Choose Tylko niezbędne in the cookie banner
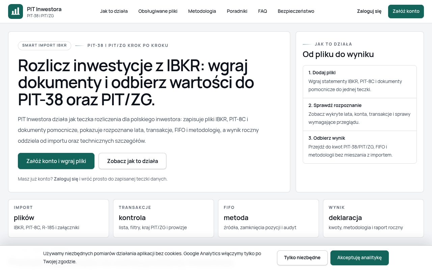The image size is (432, 270). [x=302, y=258]
